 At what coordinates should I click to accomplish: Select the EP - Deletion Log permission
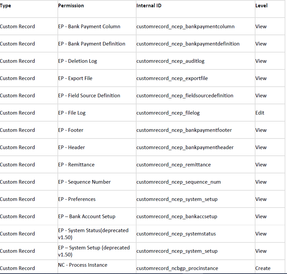click(77, 61)
